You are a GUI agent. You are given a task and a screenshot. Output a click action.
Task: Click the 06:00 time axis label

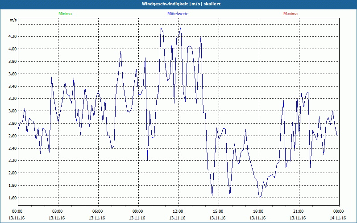pos(98,211)
